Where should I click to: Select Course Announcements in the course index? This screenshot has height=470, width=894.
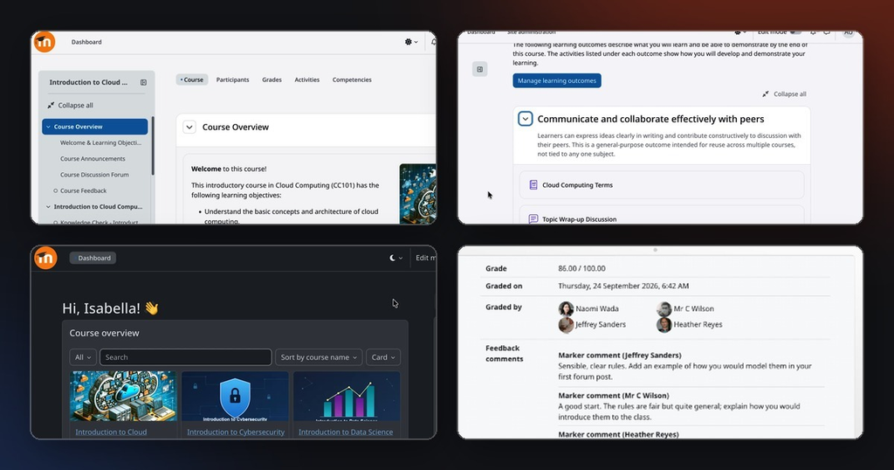(93, 159)
